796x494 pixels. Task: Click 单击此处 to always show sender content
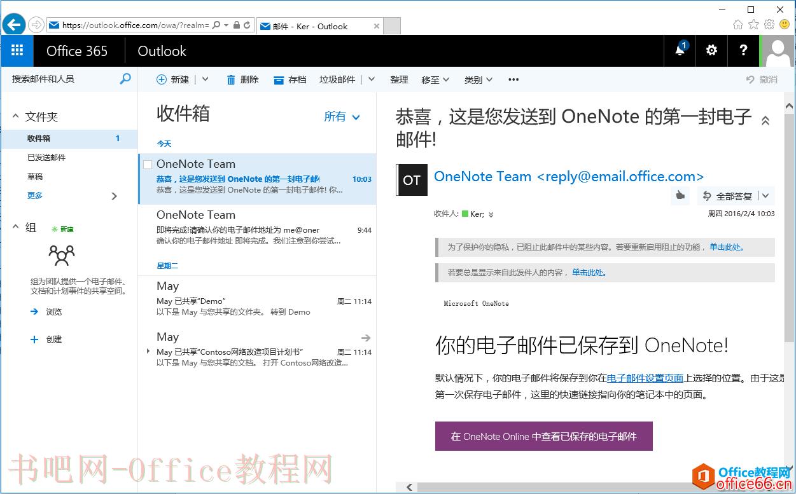(589, 272)
